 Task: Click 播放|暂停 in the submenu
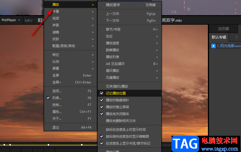129,5
